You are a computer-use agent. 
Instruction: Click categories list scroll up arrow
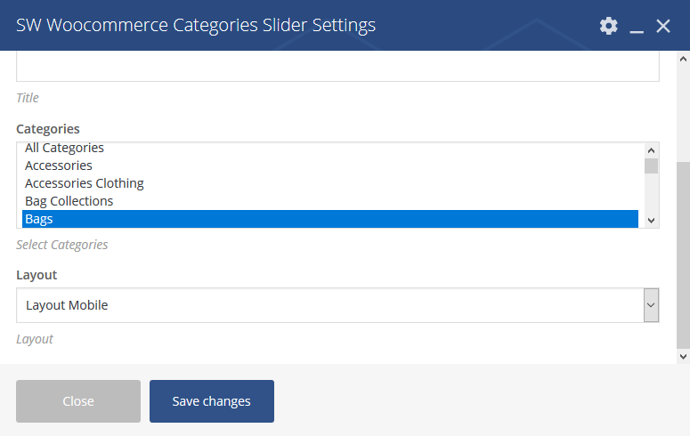(652, 150)
